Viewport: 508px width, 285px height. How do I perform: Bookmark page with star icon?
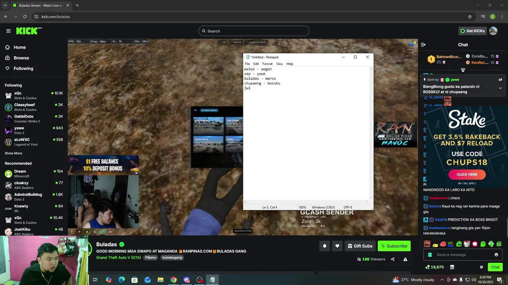[x=470, y=17]
